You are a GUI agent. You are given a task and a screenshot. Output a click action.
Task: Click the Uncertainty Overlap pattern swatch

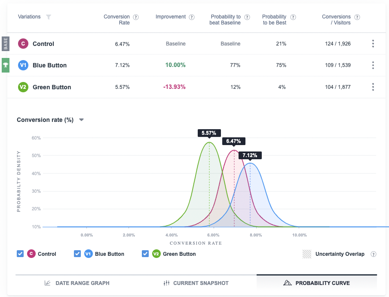pos(306,254)
